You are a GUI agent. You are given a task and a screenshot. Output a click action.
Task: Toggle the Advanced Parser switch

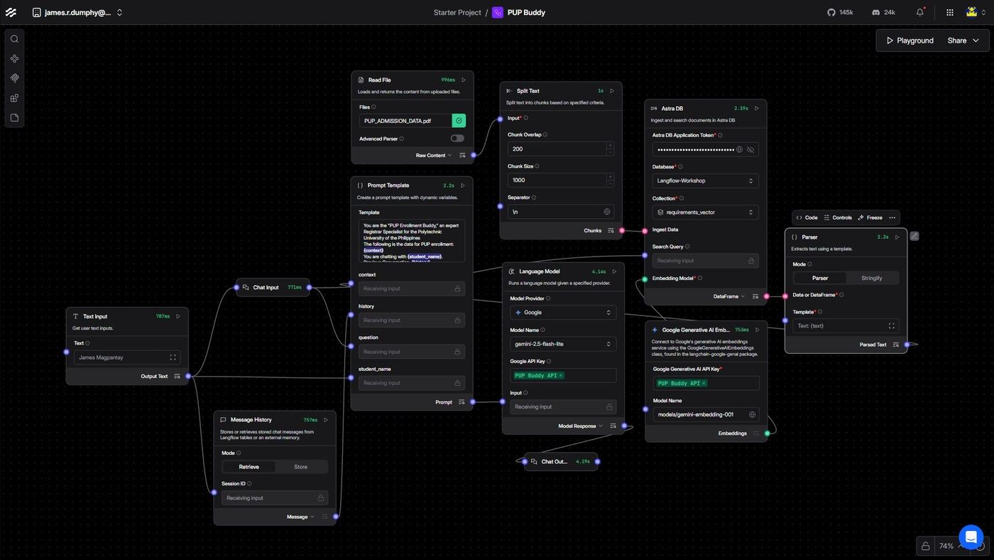pyautogui.click(x=457, y=139)
